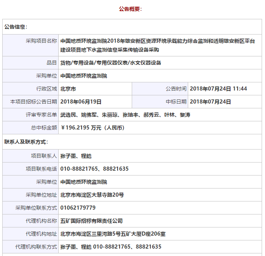Image resolution: width=265 pixels, height=256 pixels.
Task: Click the "项目联系人" row label
Action: point(44,156)
